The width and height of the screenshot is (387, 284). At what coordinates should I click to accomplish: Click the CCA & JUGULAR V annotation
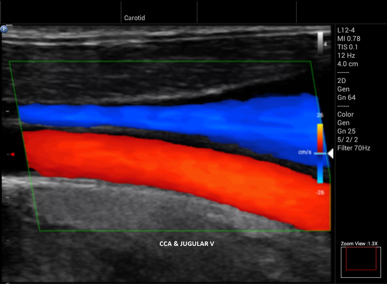[x=187, y=244]
